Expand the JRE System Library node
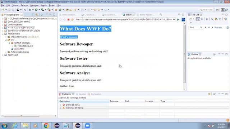Image resolution: width=230 pixels, height=129 pixels. [6, 37]
